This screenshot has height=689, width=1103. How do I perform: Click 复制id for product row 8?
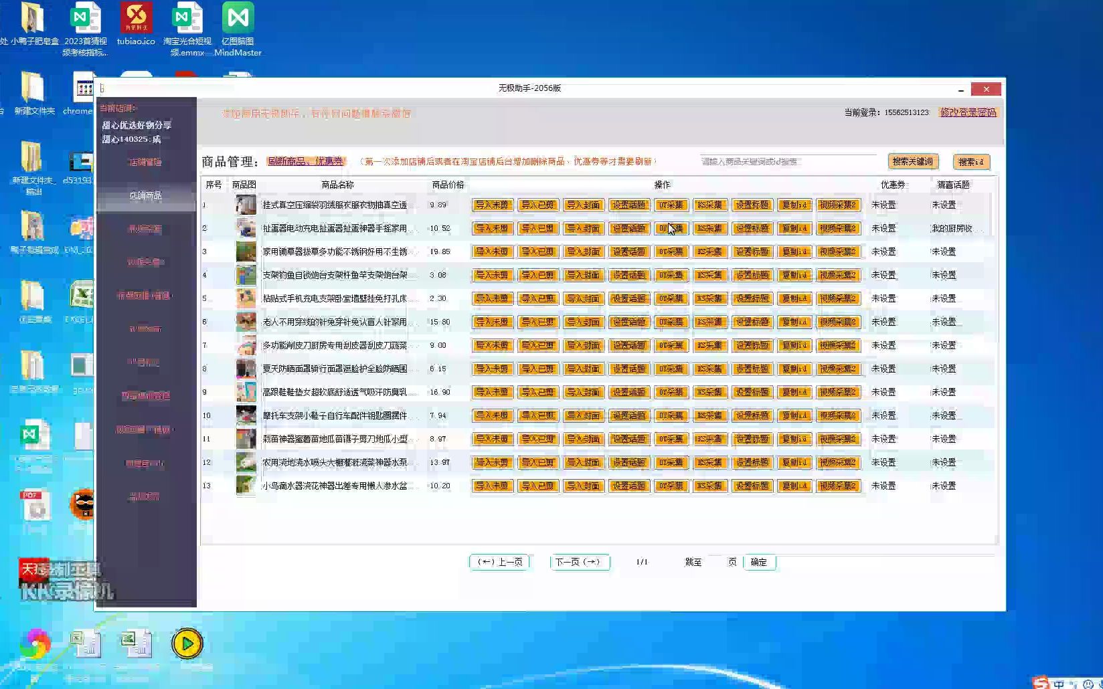pyautogui.click(x=794, y=369)
